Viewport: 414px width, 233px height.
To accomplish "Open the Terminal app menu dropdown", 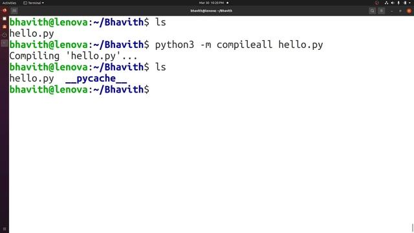I will [34, 3].
